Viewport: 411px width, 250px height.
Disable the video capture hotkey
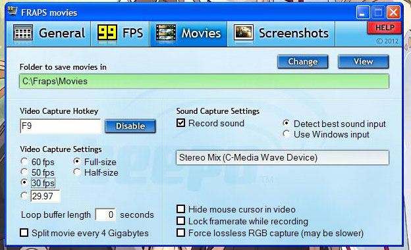130,126
